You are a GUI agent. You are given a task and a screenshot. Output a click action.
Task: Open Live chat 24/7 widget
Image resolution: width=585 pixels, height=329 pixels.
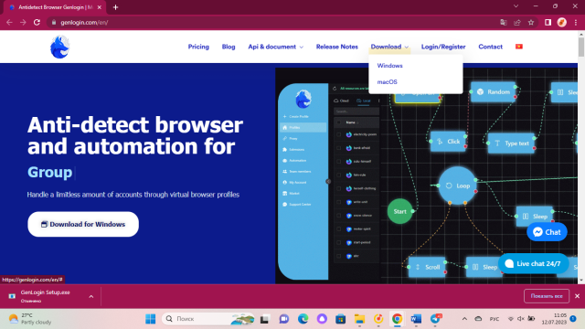pyautogui.click(x=534, y=264)
